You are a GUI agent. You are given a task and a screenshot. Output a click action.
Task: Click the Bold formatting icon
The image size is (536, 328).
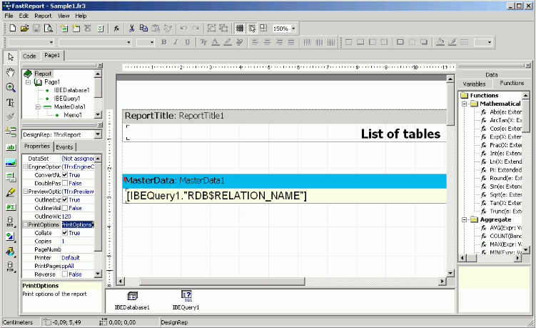pyautogui.click(x=163, y=42)
